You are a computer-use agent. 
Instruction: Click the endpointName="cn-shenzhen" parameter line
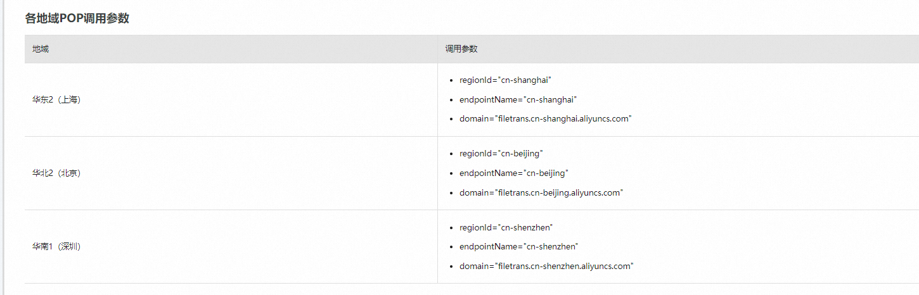(x=518, y=246)
